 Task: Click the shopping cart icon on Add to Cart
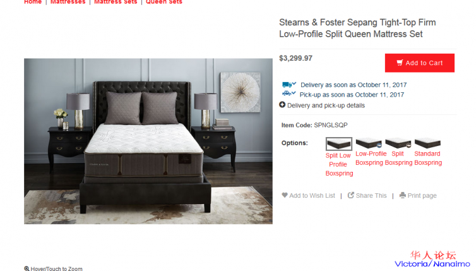400,63
